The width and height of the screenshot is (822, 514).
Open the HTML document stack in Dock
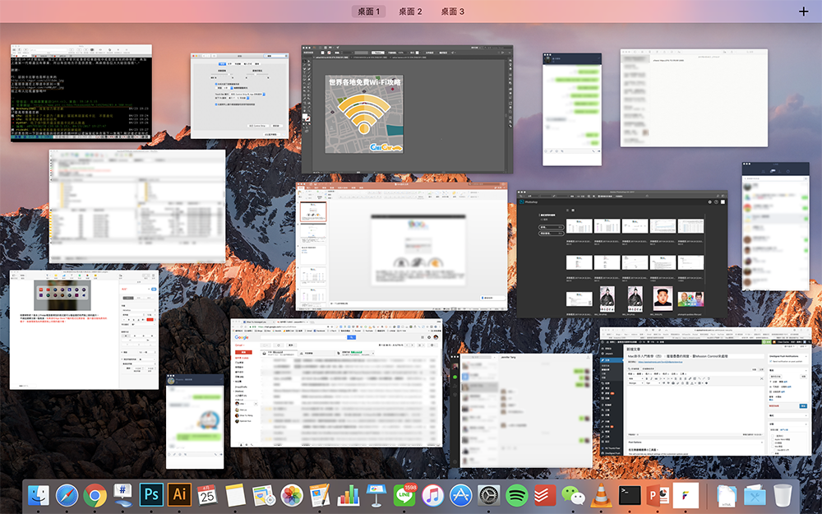point(727,495)
